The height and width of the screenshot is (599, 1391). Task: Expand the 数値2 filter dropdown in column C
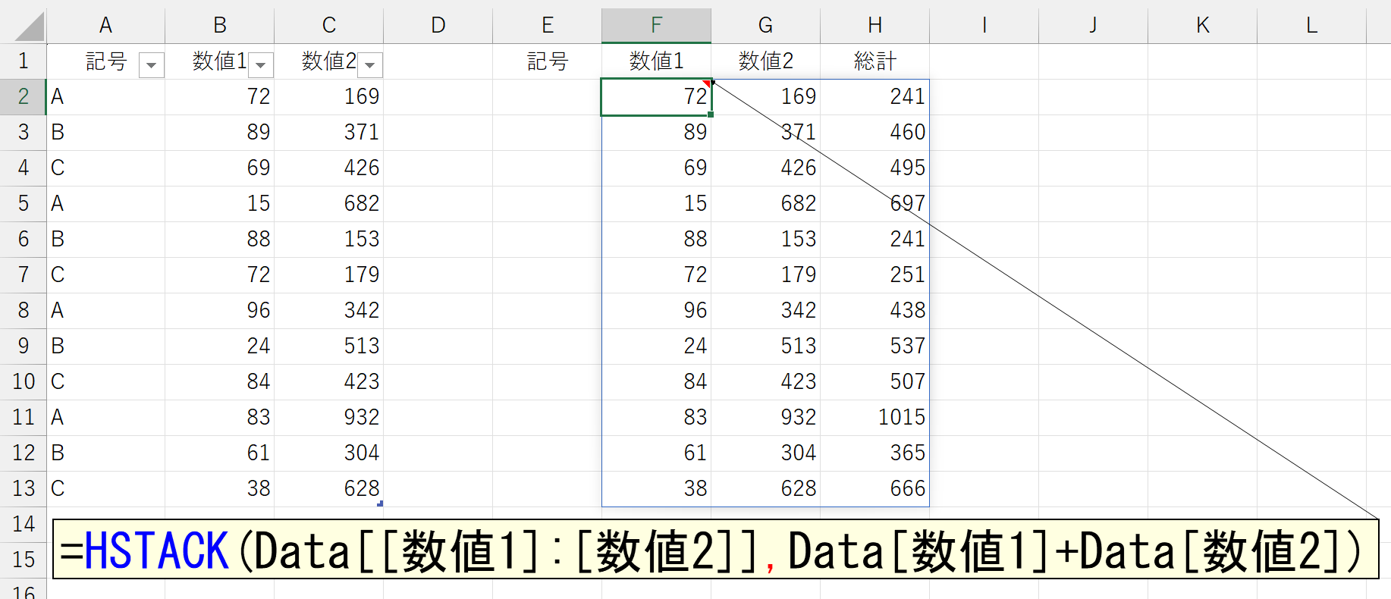pos(370,65)
